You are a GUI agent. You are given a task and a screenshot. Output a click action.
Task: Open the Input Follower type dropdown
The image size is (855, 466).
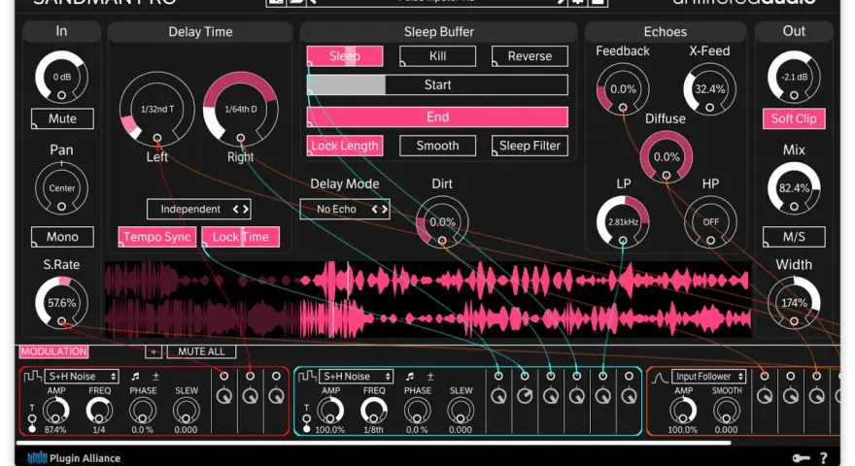coord(709,376)
